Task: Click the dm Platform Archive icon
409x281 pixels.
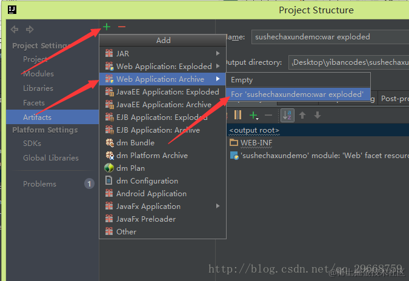Action: pos(110,156)
